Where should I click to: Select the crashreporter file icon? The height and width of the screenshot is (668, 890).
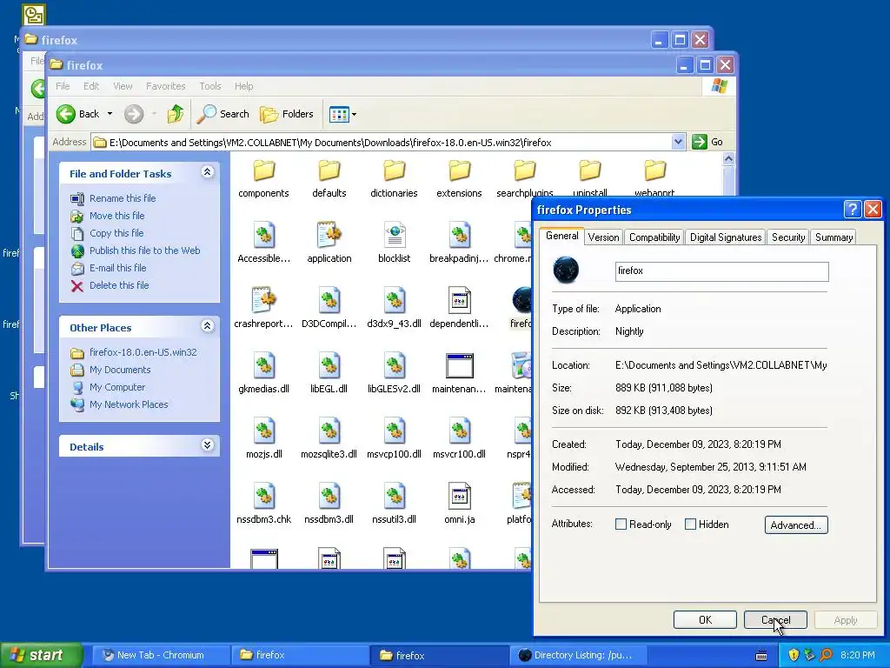click(x=263, y=300)
